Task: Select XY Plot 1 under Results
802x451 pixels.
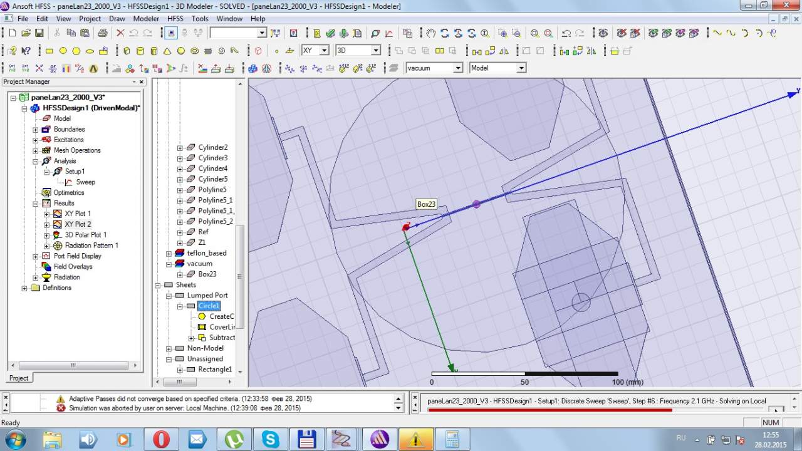Action: click(x=78, y=214)
